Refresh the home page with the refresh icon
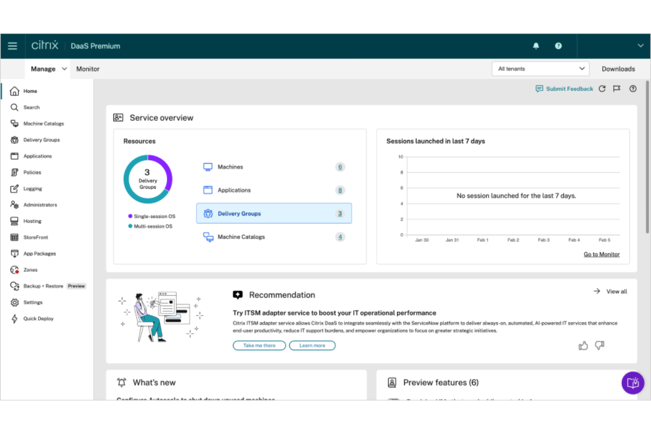The height and width of the screenshot is (434, 651). [602, 89]
